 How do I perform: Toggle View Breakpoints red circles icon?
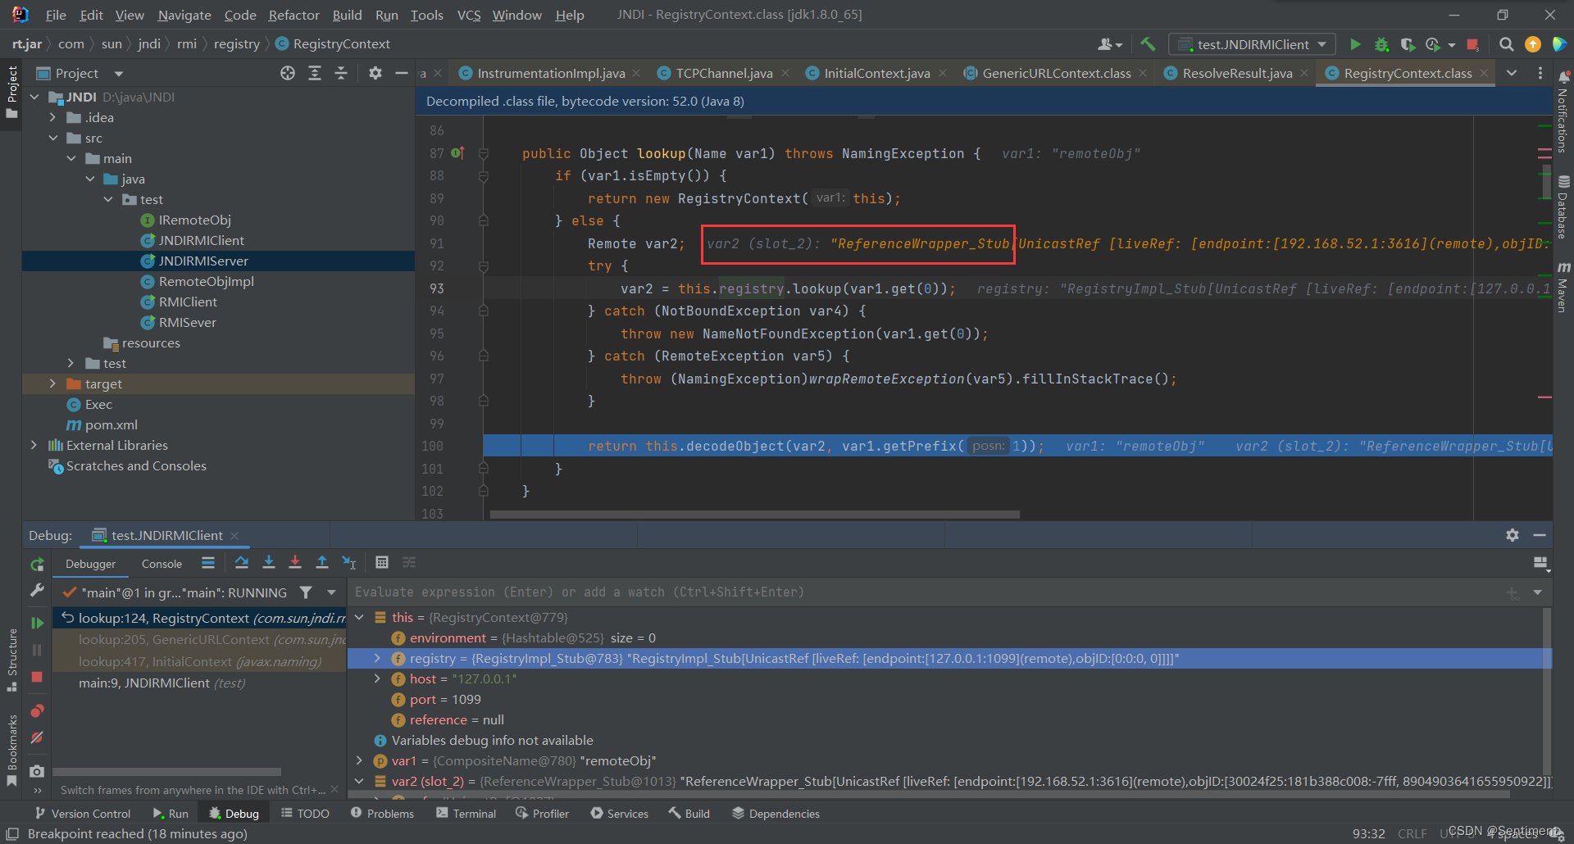click(37, 710)
